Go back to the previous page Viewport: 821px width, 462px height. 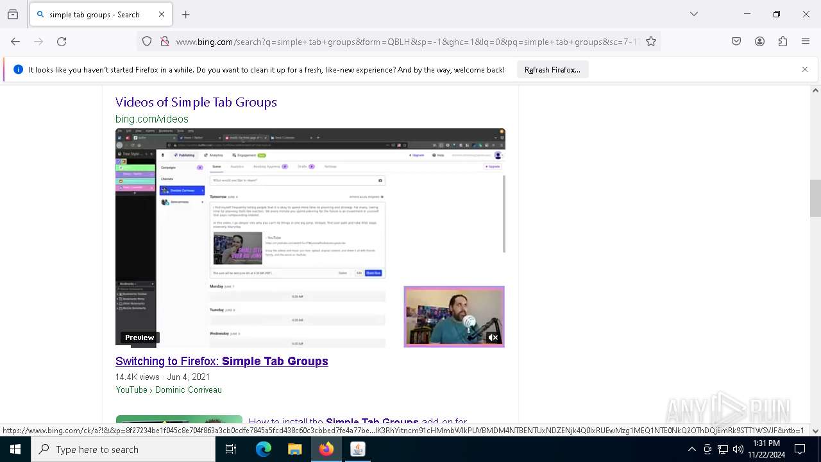click(15, 42)
